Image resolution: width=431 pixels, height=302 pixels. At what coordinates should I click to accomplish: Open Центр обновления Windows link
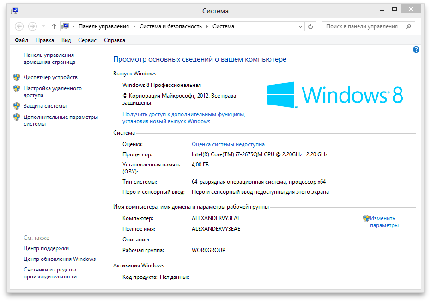point(60,259)
